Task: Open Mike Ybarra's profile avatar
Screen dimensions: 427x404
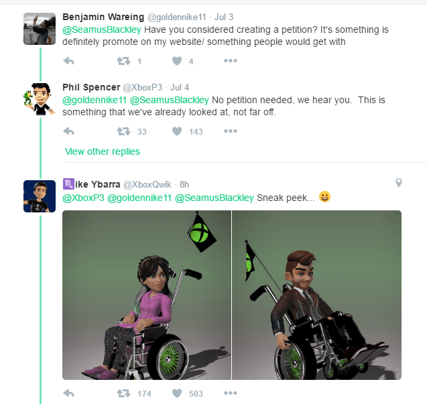Action: [39, 196]
